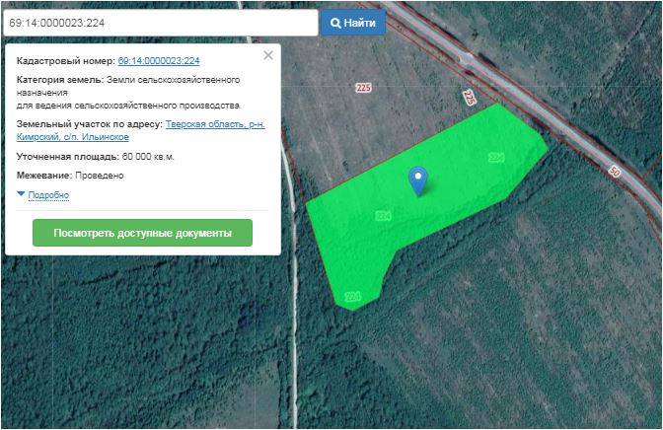Click the 224 label in the parcel's right corner
Viewport: 663px width, 430px height.
click(495, 158)
